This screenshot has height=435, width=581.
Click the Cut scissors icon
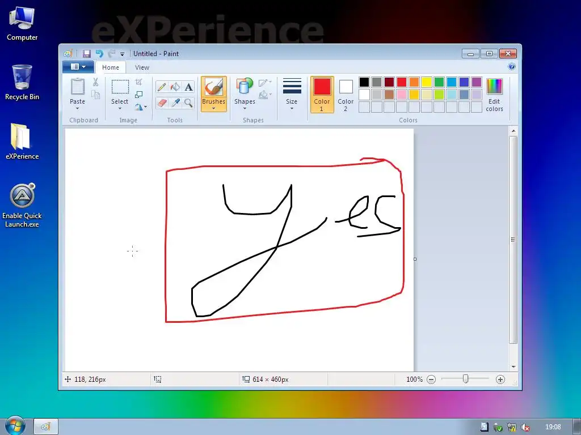tap(95, 82)
